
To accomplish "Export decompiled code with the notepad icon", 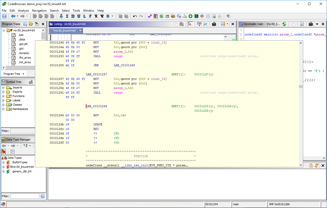I will pos(302,24).
